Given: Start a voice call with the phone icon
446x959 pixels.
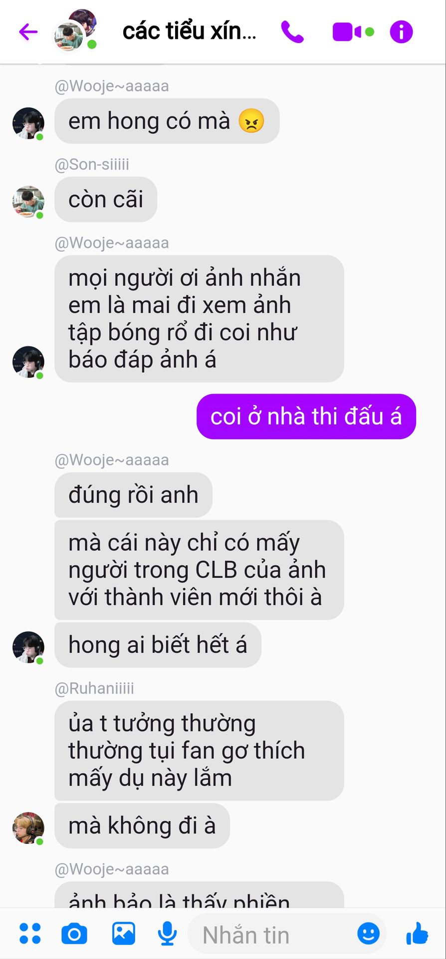Looking at the screenshot, I should [x=292, y=32].
